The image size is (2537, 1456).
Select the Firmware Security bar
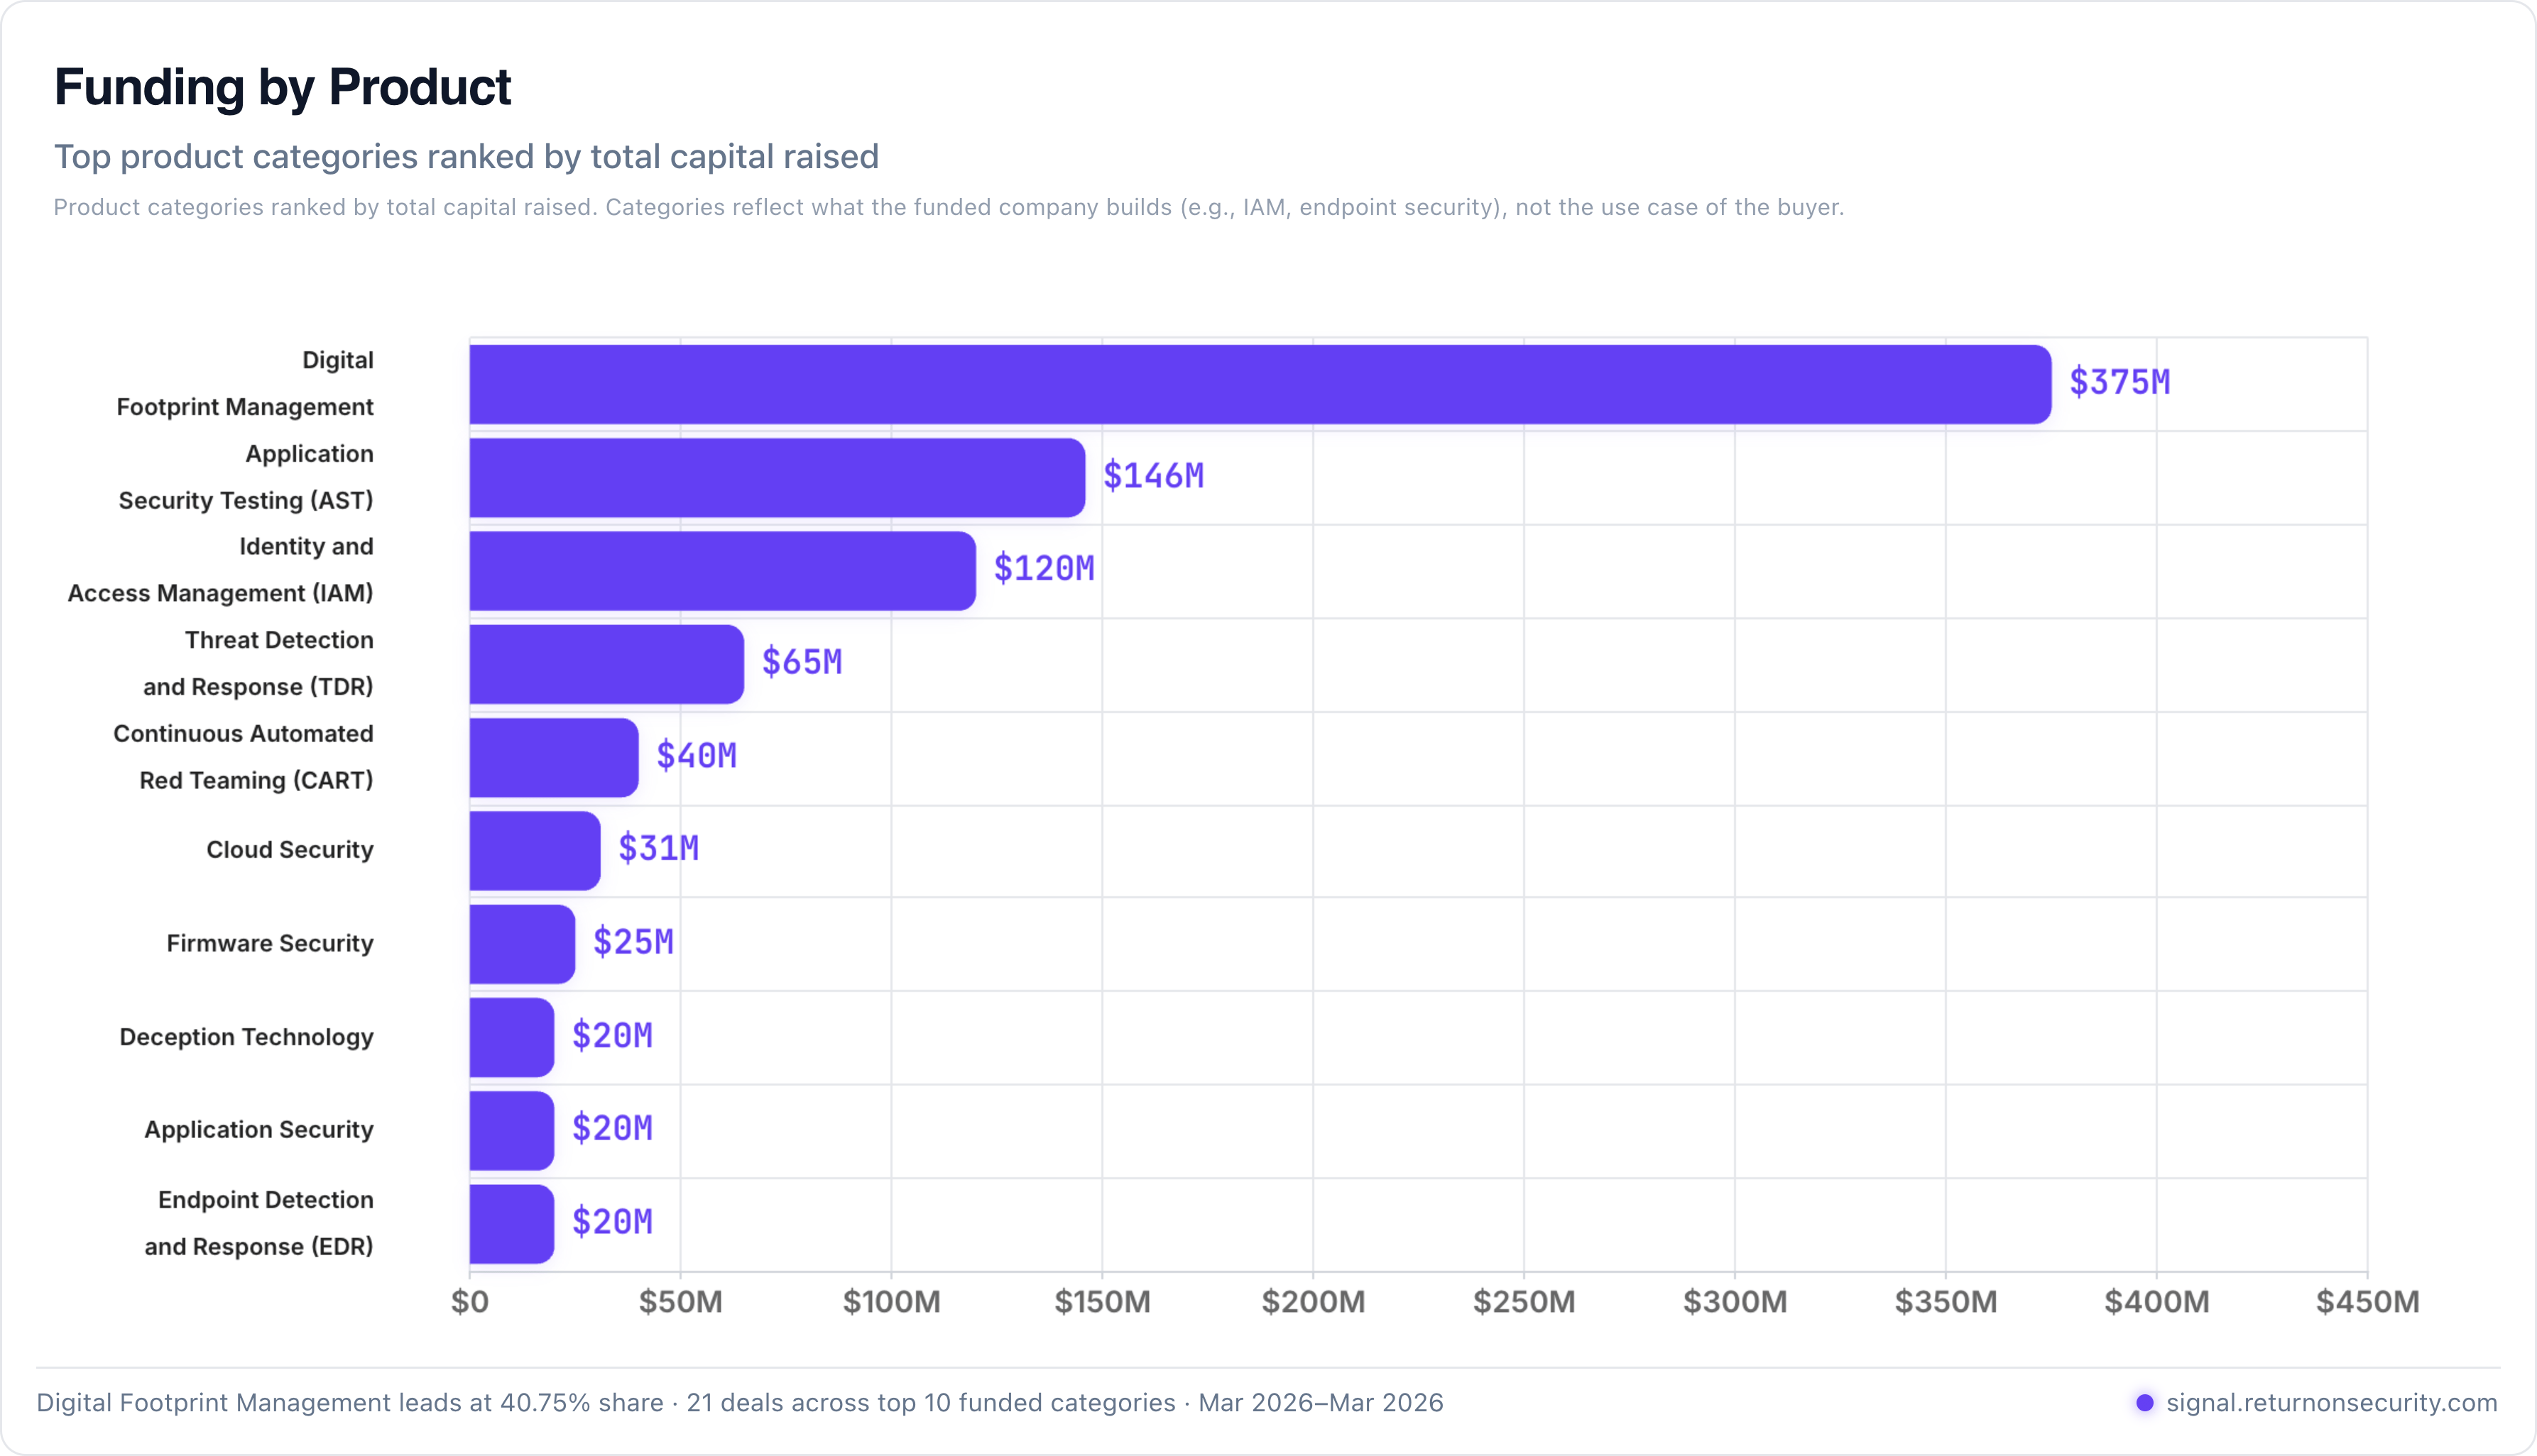pos(521,943)
